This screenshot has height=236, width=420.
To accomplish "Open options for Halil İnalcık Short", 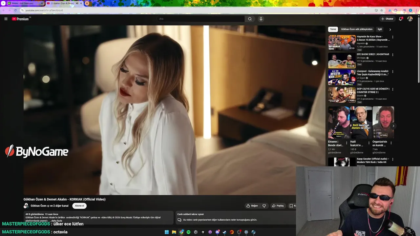I will tap(369, 143).
